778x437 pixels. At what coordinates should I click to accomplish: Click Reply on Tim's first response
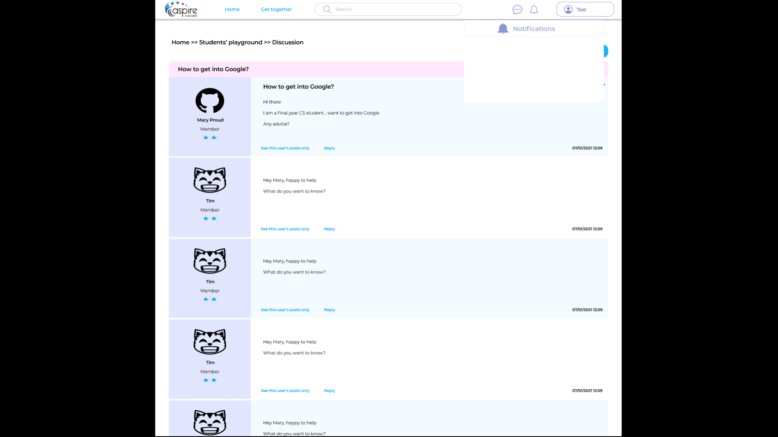click(x=329, y=229)
